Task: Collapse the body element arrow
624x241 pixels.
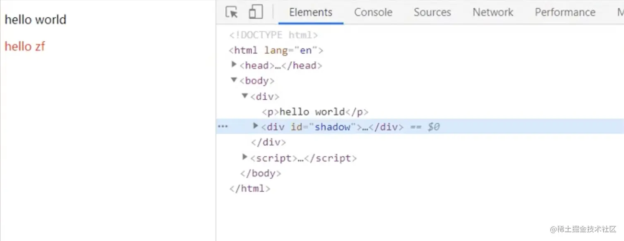Action: (234, 80)
